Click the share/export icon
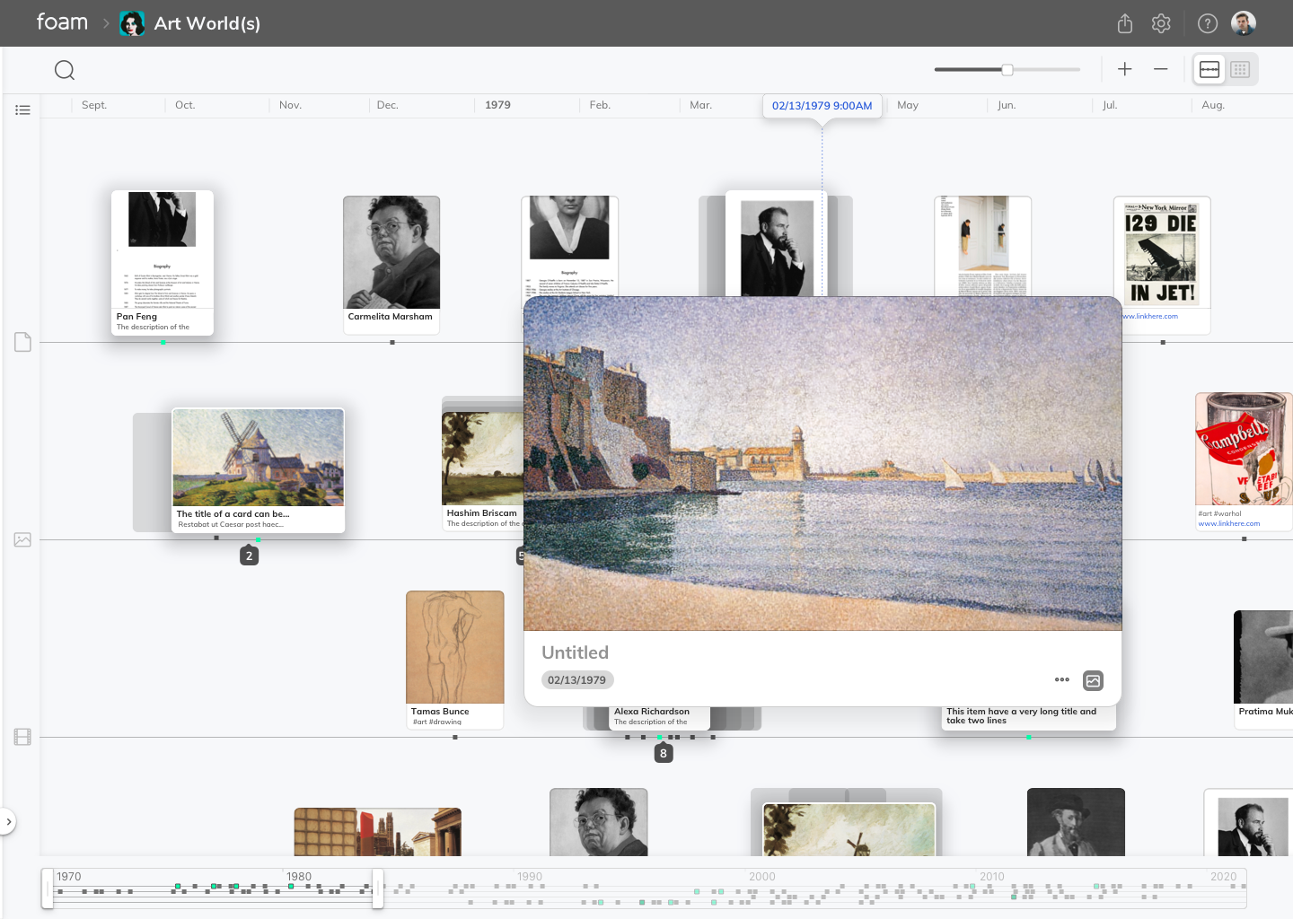Screen dimensions: 1293x919 point(1125,23)
